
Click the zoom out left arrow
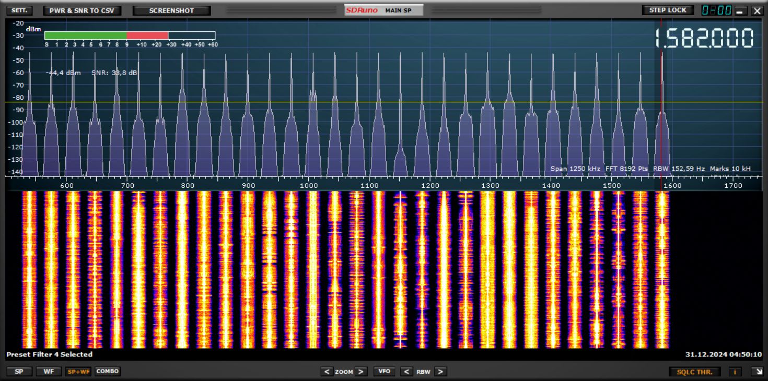pos(327,372)
